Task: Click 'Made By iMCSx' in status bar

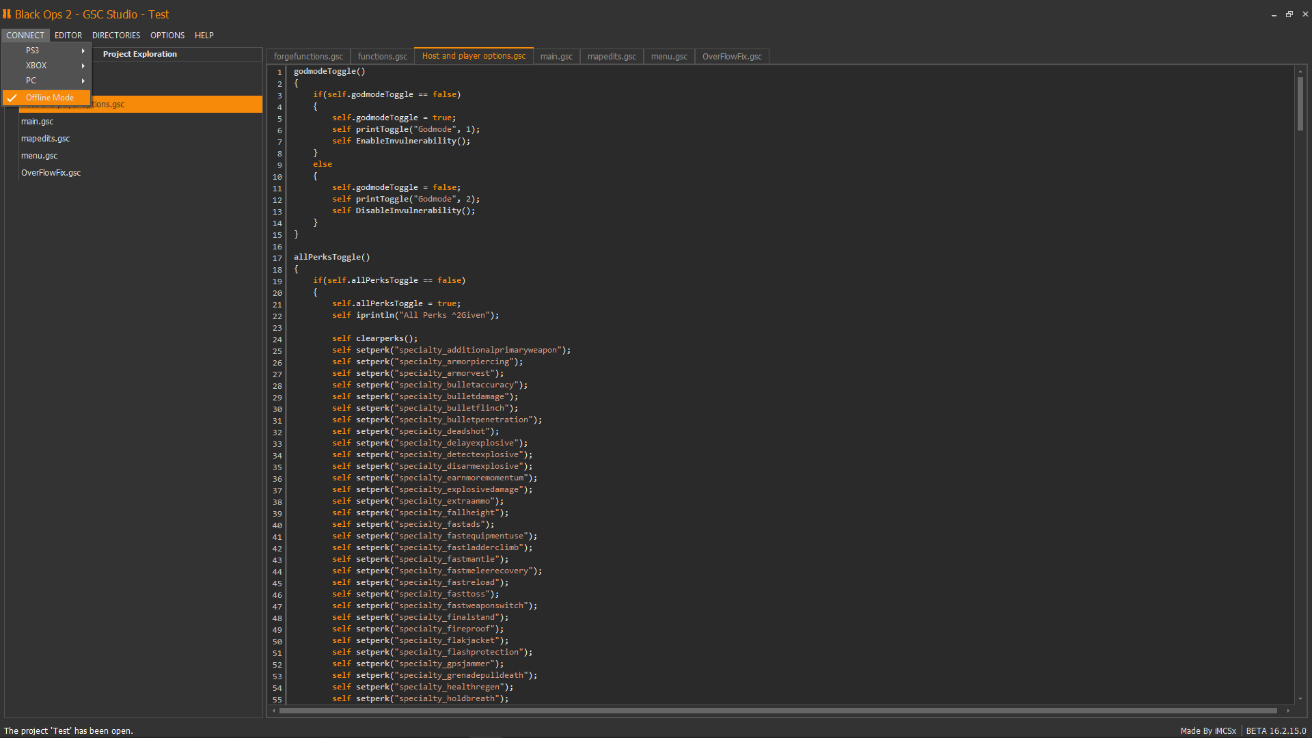Action: (x=1208, y=730)
